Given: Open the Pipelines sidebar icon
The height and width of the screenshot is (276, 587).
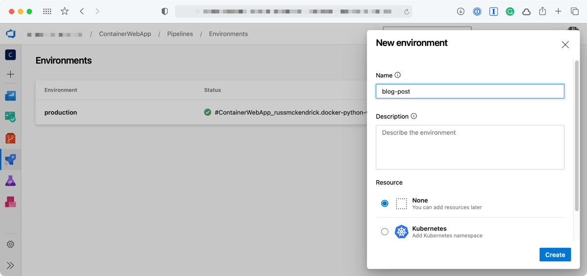Looking at the screenshot, I should pos(10,159).
